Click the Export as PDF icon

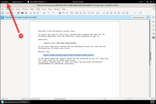coord(18,13)
